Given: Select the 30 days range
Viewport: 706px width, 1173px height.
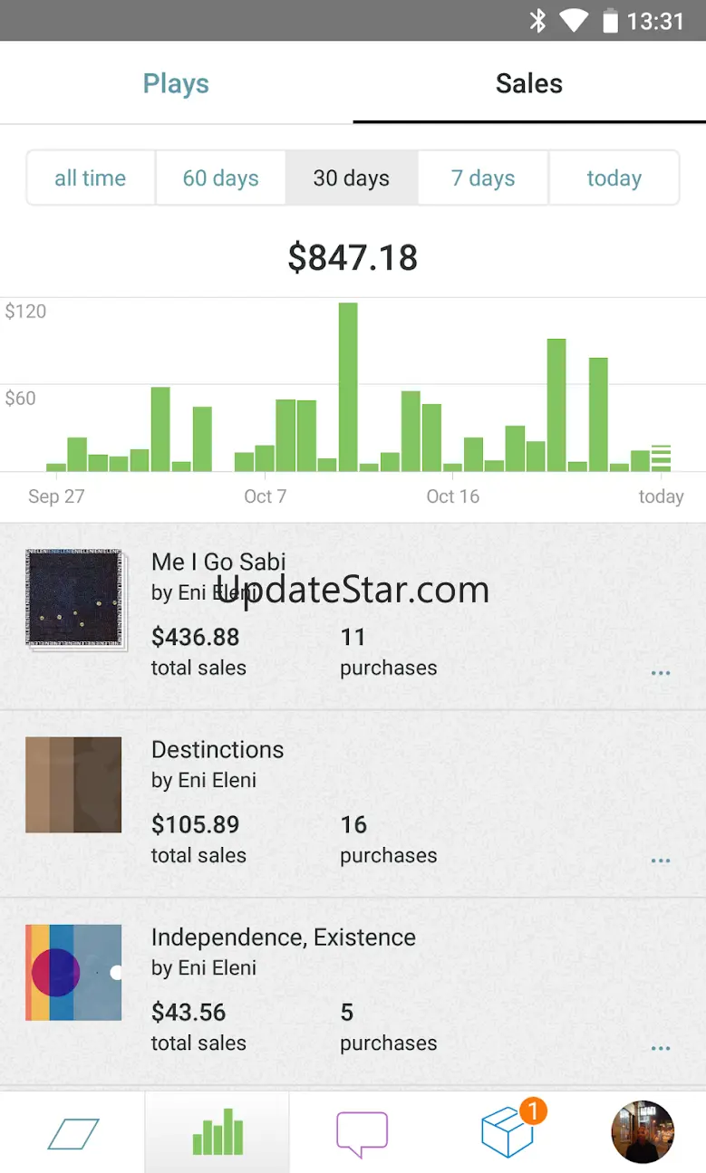Looking at the screenshot, I should (352, 178).
